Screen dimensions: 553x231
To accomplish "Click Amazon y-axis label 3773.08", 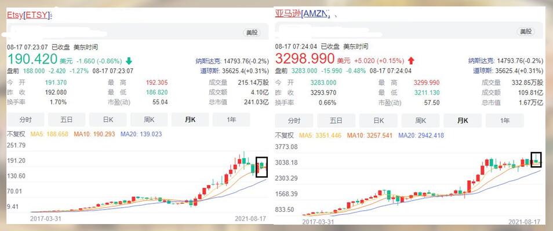I will (x=286, y=147).
